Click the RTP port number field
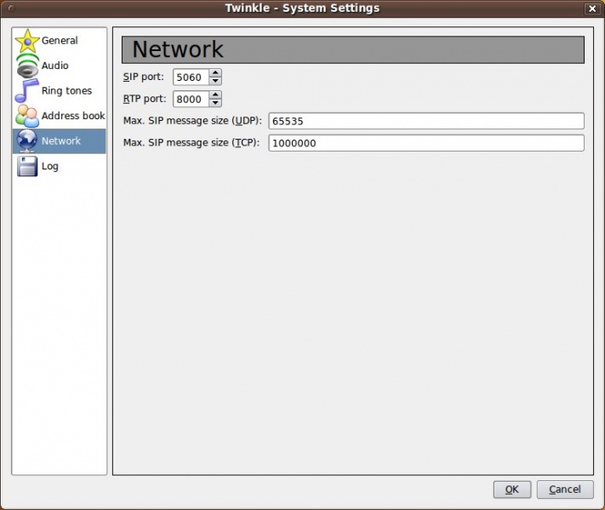The image size is (605, 510). (x=191, y=99)
